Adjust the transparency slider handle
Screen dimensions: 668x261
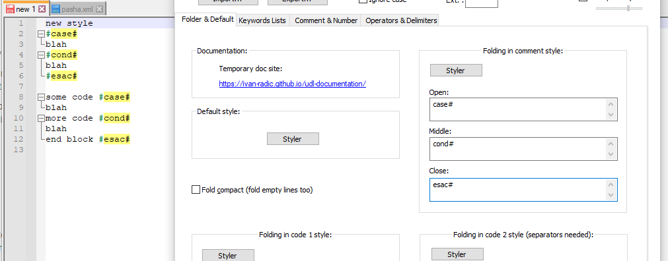628,8
